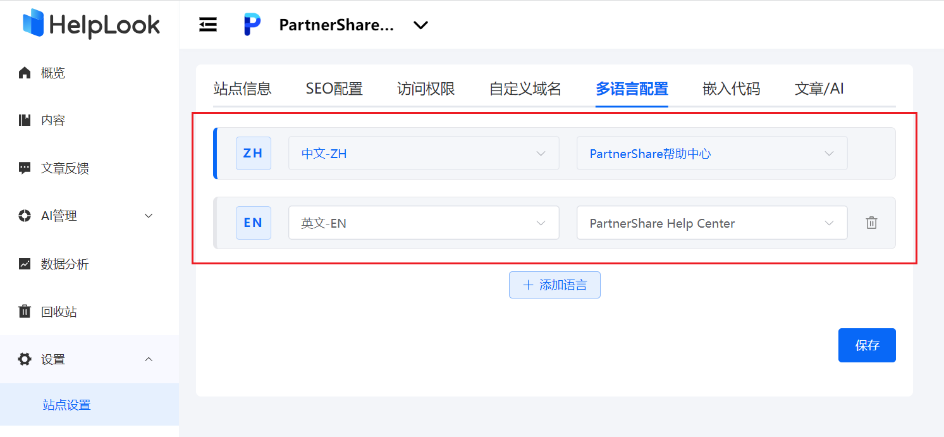Click the AI管理 circular icon
The height and width of the screenshot is (437, 944).
click(25, 216)
